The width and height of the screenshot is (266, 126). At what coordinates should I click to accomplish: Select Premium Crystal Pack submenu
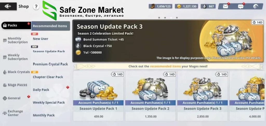click(50, 64)
